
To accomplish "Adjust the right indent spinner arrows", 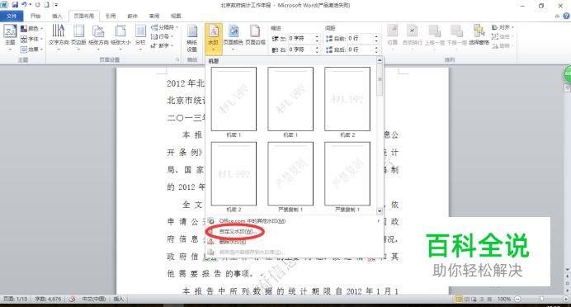I will coord(317,50).
